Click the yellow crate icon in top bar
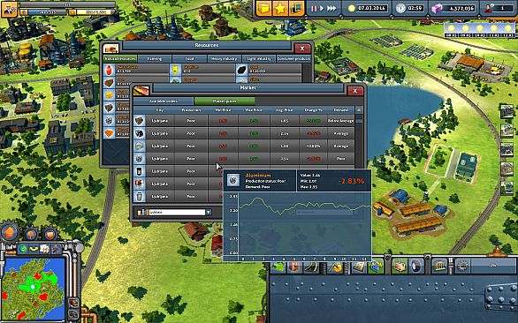 click(264, 8)
